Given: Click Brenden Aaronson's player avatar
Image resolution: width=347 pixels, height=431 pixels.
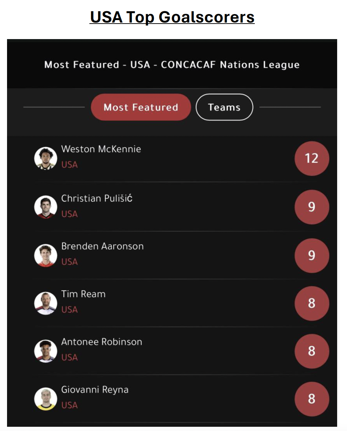Looking at the screenshot, I should pos(46,255).
